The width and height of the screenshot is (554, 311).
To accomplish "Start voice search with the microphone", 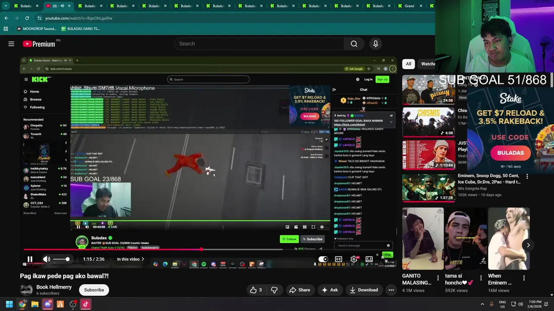I will click(x=376, y=44).
